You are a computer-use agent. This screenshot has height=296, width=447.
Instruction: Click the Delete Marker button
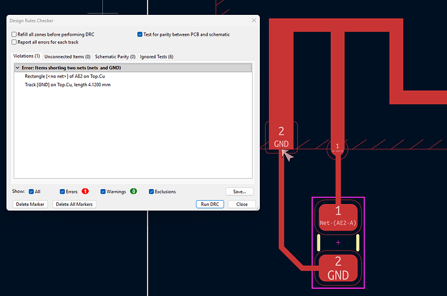(x=30, y=204)
